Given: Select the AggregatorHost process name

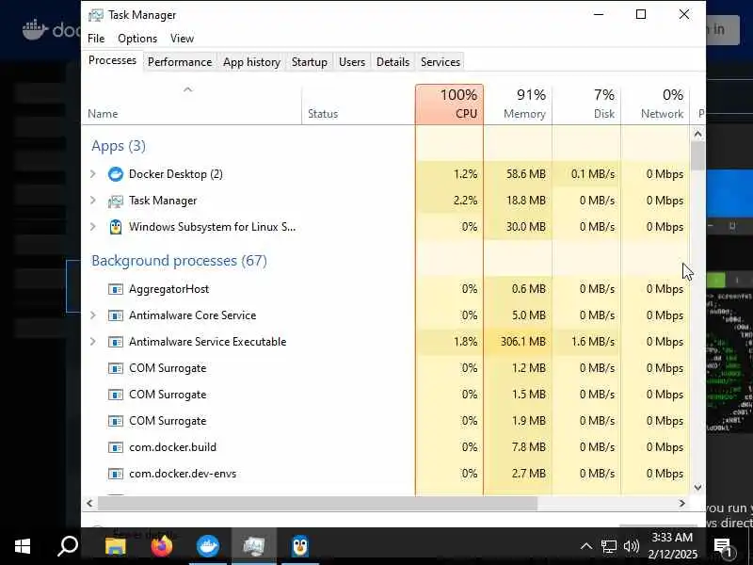Looking at the screenshot, I should pos(169,289).
